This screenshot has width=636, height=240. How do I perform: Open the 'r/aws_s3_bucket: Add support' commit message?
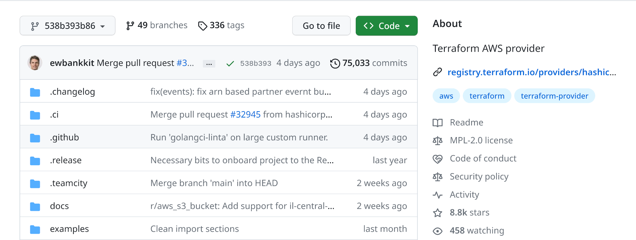coord(242,206)
